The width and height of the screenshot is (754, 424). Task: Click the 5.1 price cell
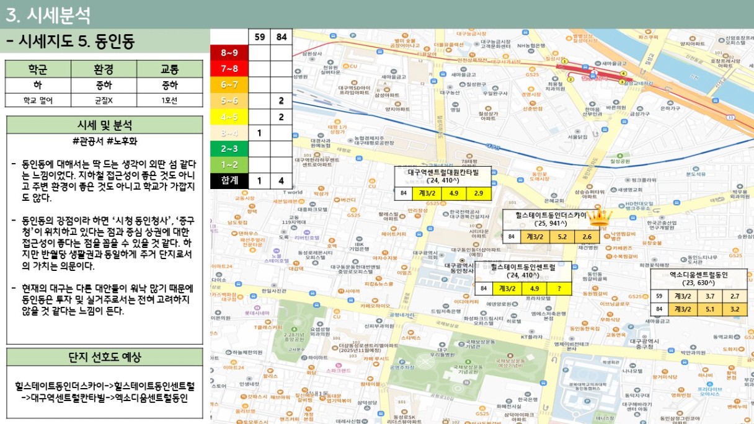point(710,309)
